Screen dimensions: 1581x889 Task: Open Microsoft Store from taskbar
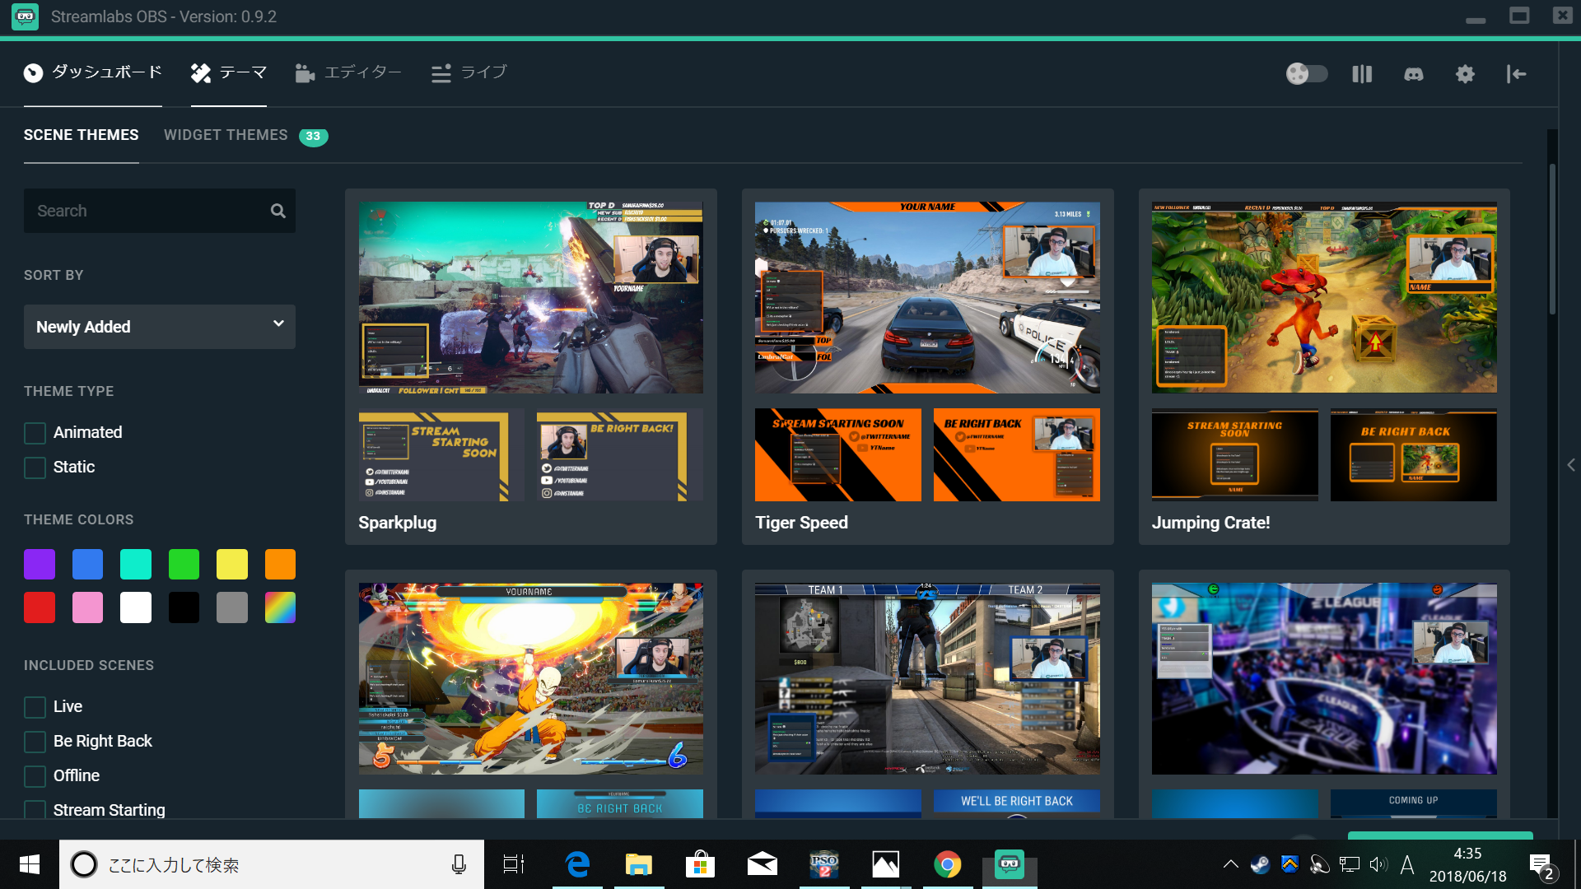700,864
